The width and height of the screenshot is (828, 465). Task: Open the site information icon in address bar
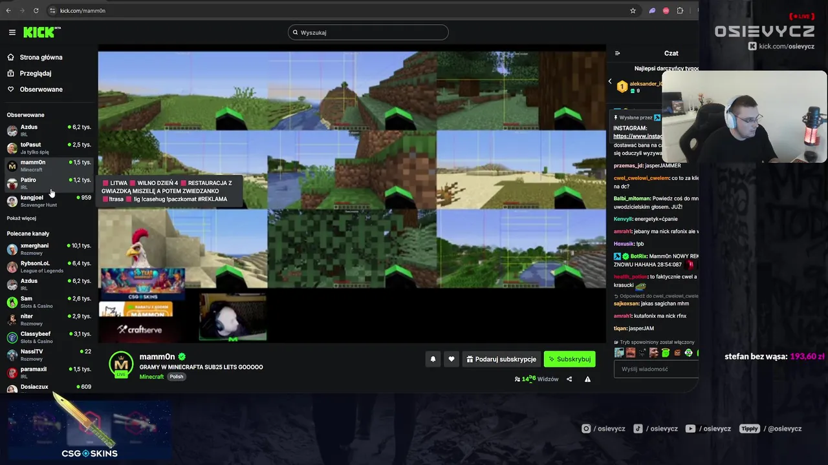pos(52,10)
